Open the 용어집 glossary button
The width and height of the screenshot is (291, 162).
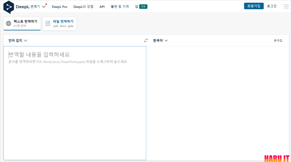tap(278, 40)
